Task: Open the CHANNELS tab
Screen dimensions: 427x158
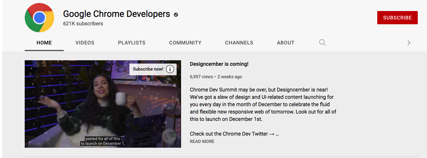Action: click(239, 43)
